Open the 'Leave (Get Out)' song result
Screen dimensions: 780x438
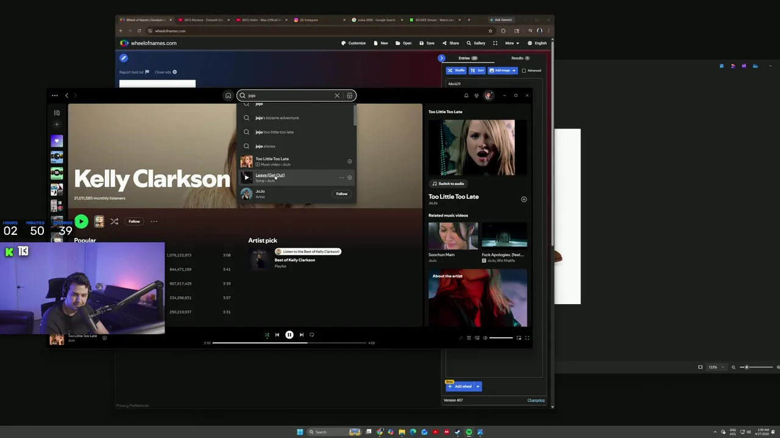pyautogui.click(x=270, y=175)
